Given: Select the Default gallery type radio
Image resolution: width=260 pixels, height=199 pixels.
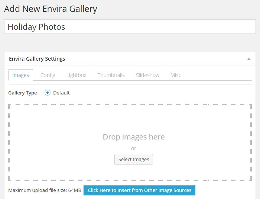Looking at the screenshot, I should (48, 93).
